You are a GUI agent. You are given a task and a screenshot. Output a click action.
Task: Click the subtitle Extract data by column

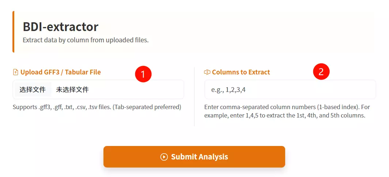(x=86, y=40)
